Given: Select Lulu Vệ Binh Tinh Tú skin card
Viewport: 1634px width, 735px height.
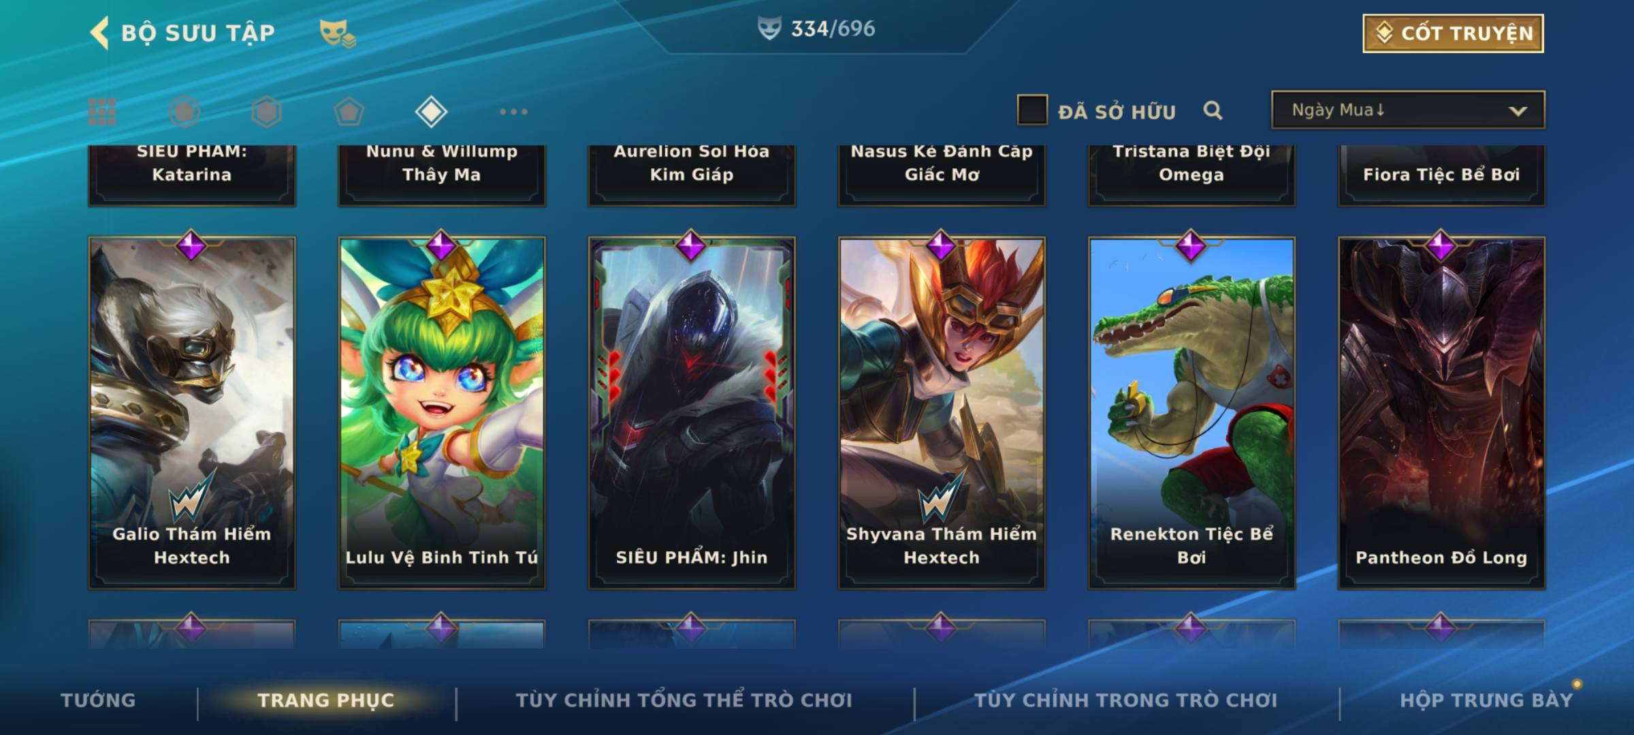Looking at the screenshot, I should (442, 412).
